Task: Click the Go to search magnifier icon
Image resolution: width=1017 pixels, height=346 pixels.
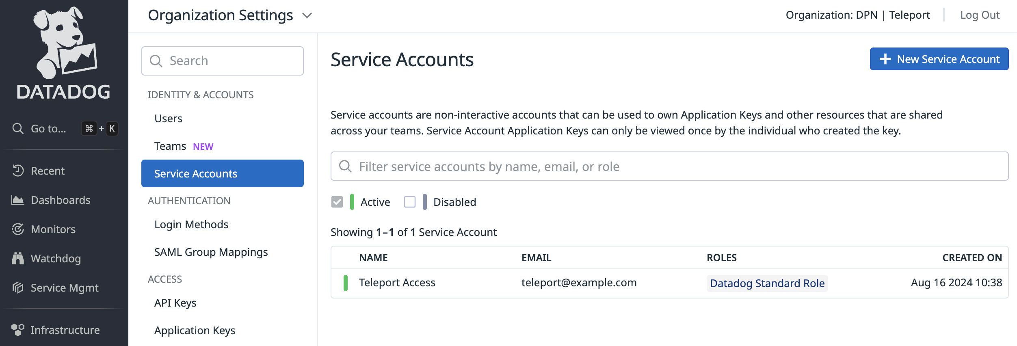Action: point(18,129)
